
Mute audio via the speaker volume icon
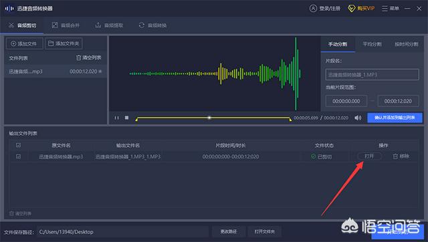[358, 118]
